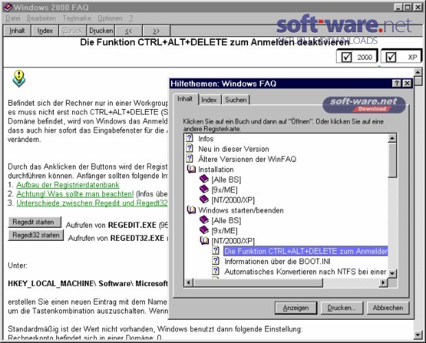Viewport: 426px width, 343px height.
Task: Click the topic list scroll-down arrow
Action: [x=392, y=273]
